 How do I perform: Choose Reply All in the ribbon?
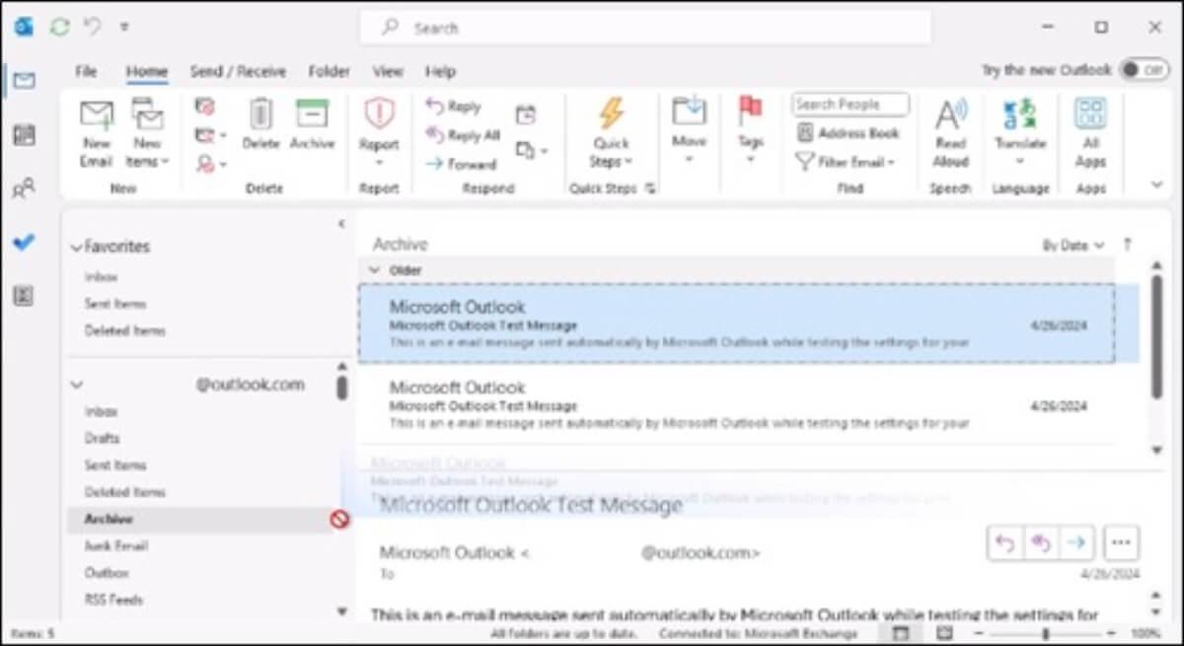(463, 135)
